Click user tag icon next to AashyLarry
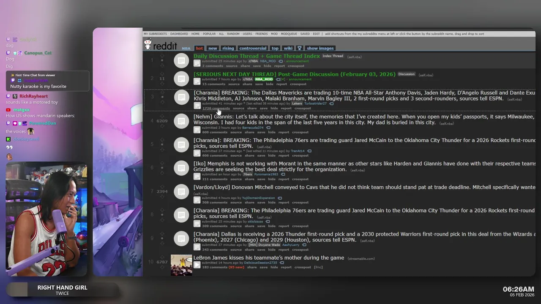This screenshot has height=304, width=541. [303, 245]
